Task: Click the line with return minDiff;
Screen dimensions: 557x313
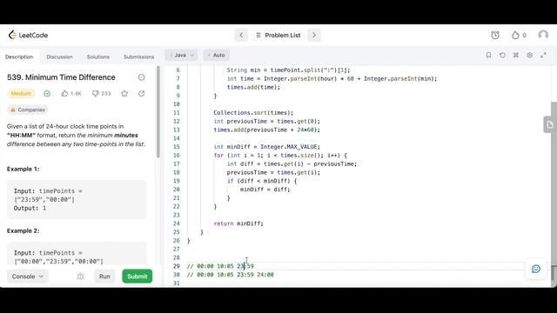Action: 238,223
